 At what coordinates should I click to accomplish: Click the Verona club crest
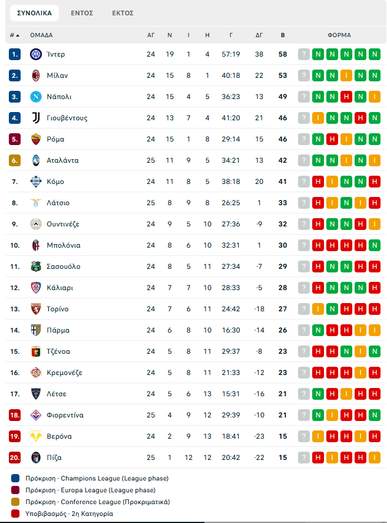click(x=35, y=436)
